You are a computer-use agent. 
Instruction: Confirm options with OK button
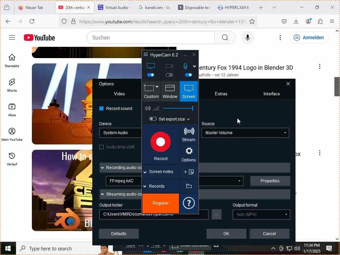pos(226,233)
